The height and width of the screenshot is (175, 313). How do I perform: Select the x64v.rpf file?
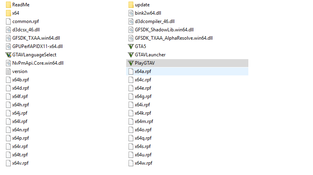[17, 163]
